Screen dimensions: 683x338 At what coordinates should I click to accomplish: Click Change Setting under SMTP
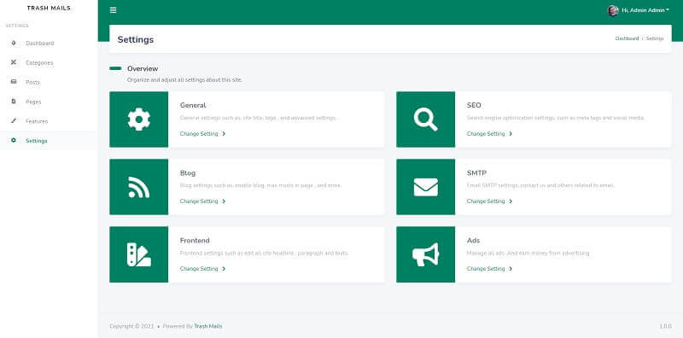pos(489,201)
